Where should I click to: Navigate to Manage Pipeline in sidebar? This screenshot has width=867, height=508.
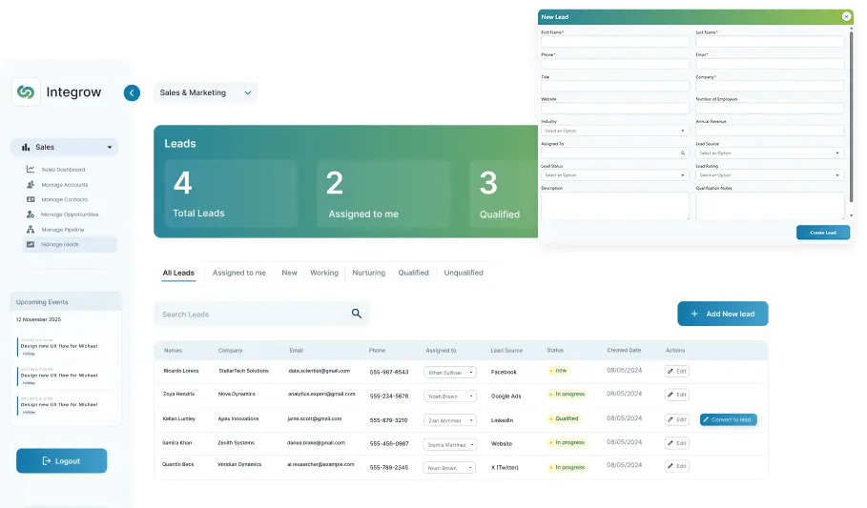pos(64,230)
